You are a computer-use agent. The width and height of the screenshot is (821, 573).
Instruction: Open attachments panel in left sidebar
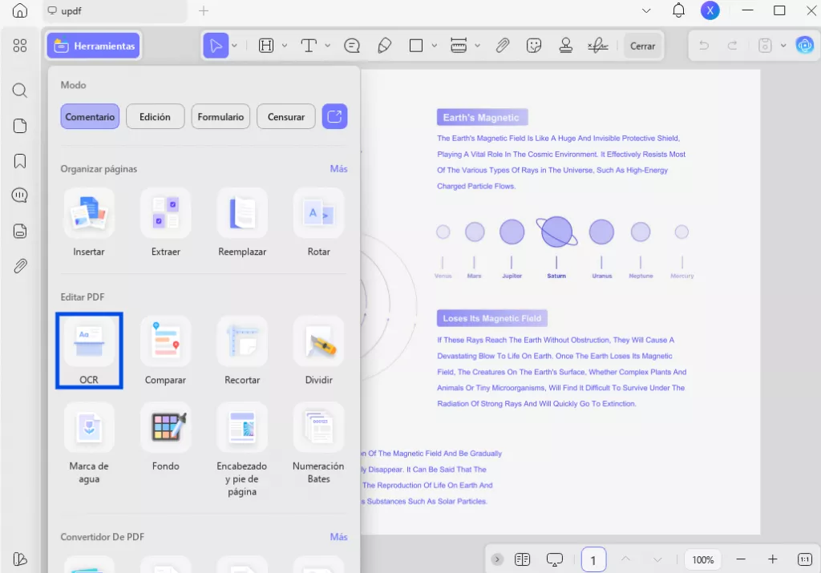20,266
